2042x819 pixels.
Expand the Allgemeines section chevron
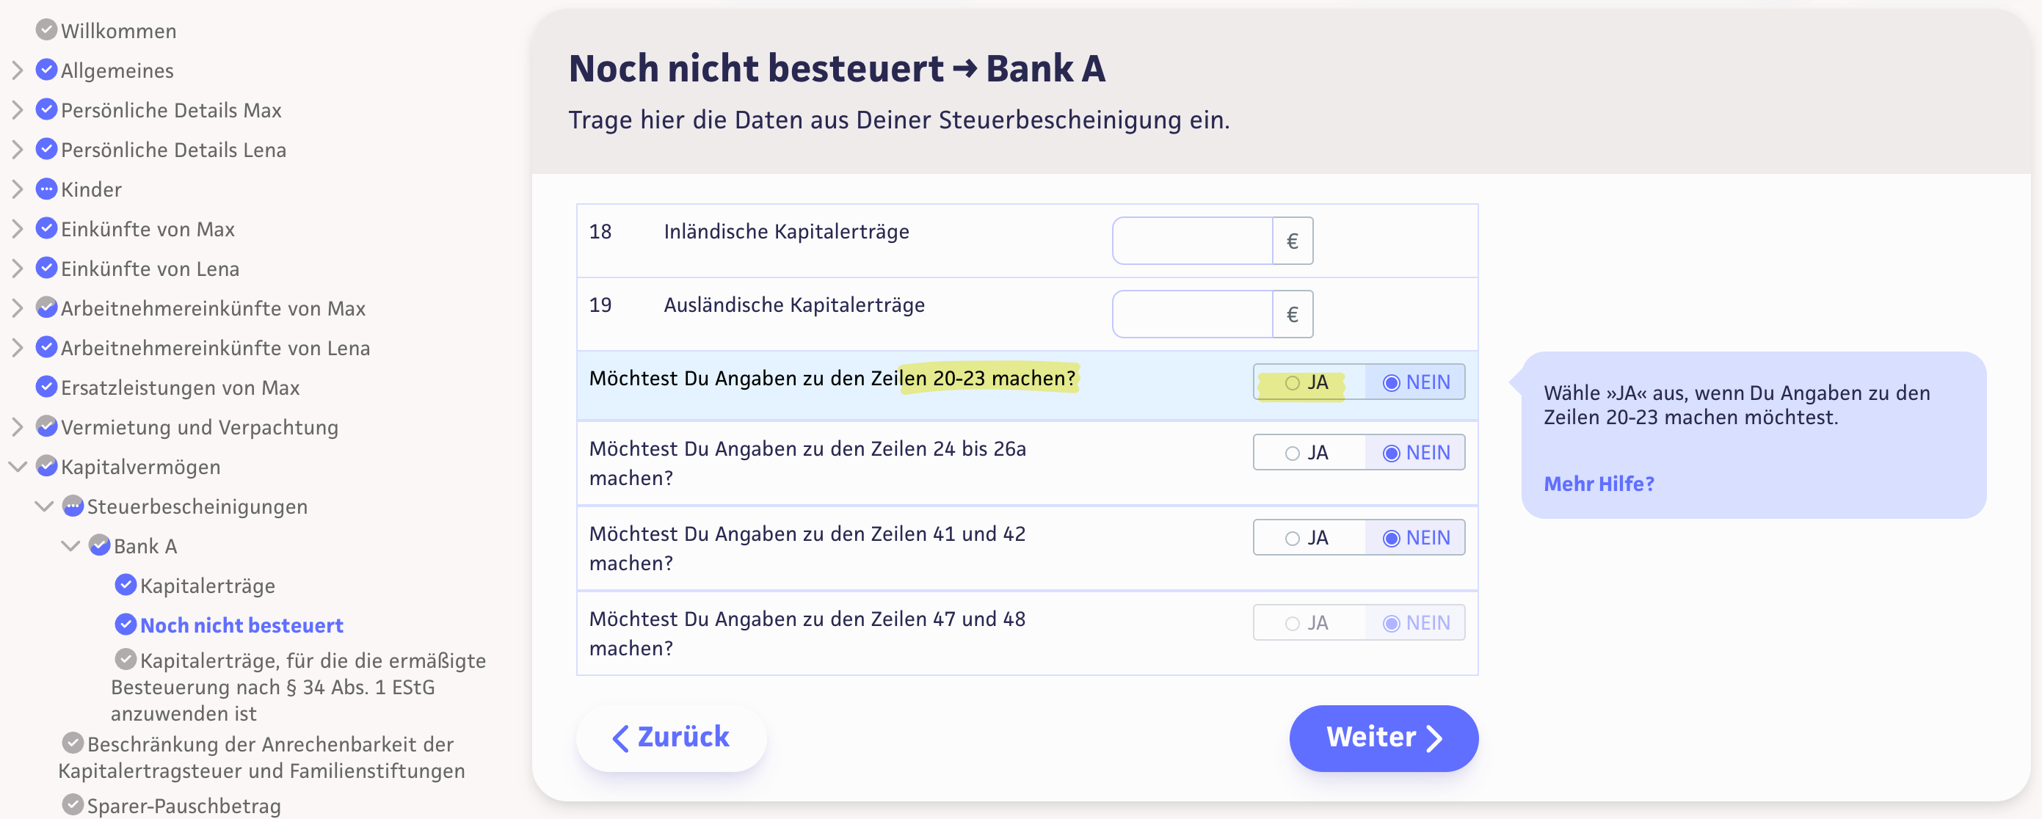[x=18, y=70]
